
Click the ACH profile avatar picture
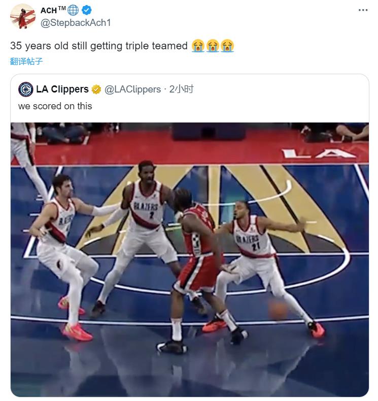pos(23,16)
